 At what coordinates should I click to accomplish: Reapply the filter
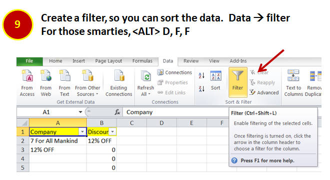click(262, 83)
